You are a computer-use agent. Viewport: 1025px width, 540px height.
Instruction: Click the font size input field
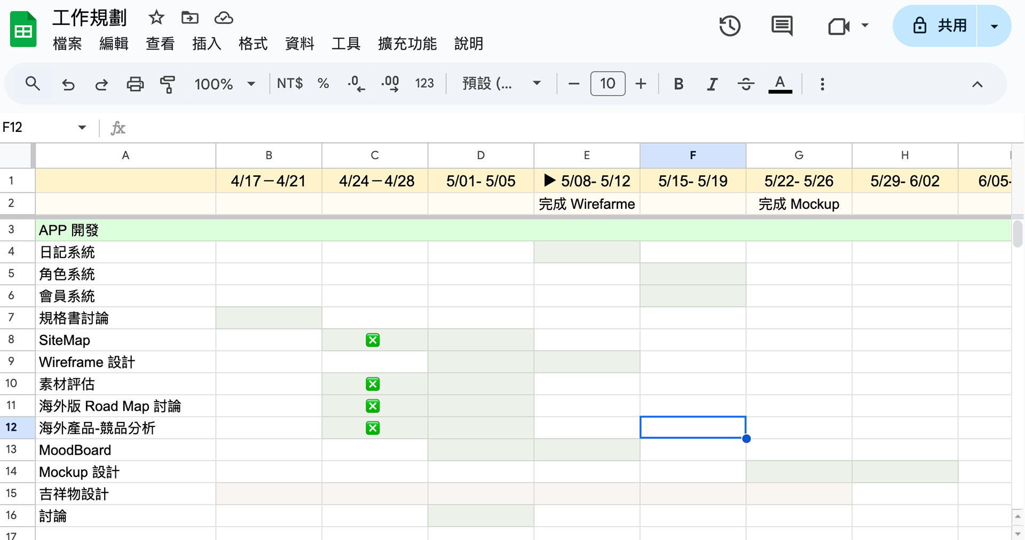608,84
